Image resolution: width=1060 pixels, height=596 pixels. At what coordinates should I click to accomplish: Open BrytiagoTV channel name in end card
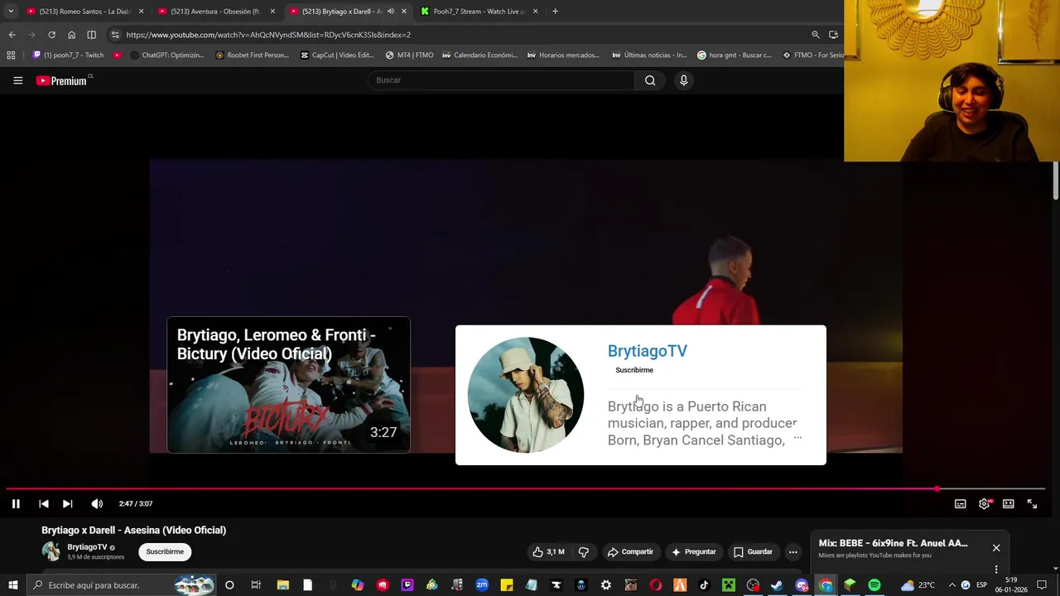point(647,351)
